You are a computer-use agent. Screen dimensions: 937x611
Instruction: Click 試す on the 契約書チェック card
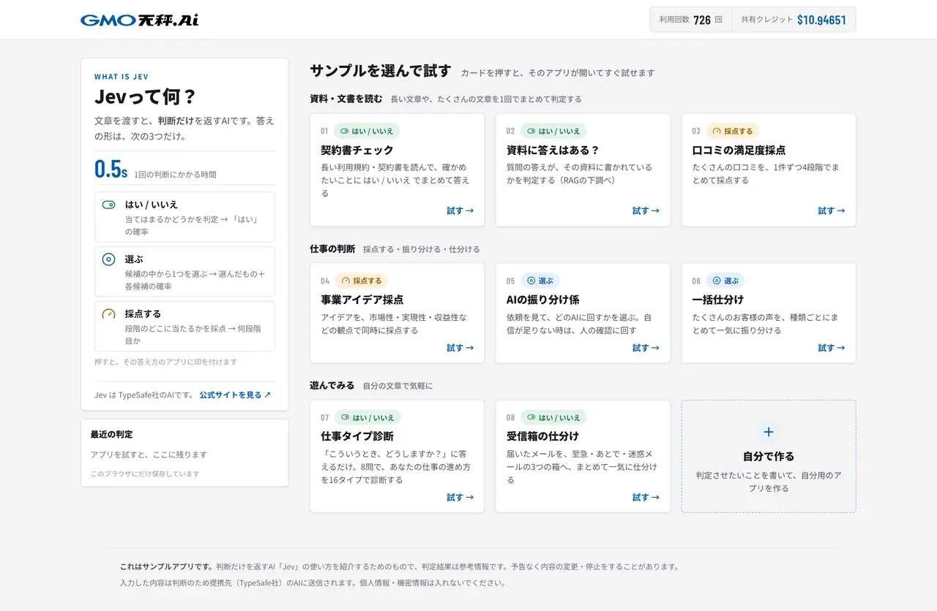click(460, 210)
